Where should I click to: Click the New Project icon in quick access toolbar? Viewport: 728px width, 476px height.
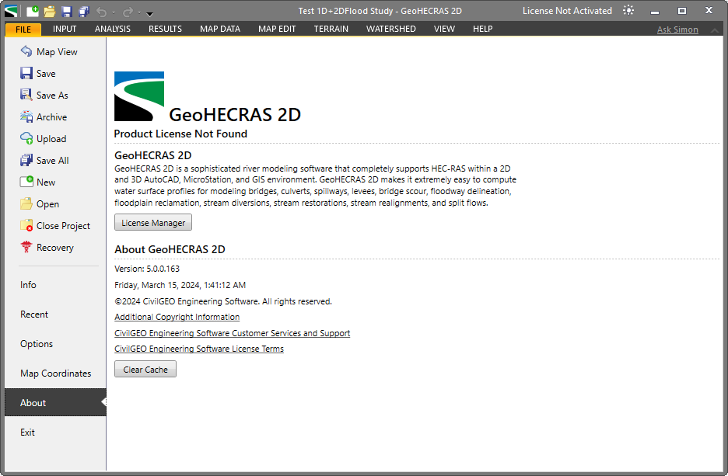click(x=33, y=11)
